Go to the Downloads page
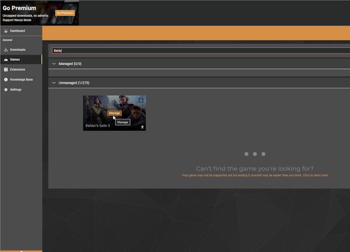 pyautogui.click(x=17, y=50)
